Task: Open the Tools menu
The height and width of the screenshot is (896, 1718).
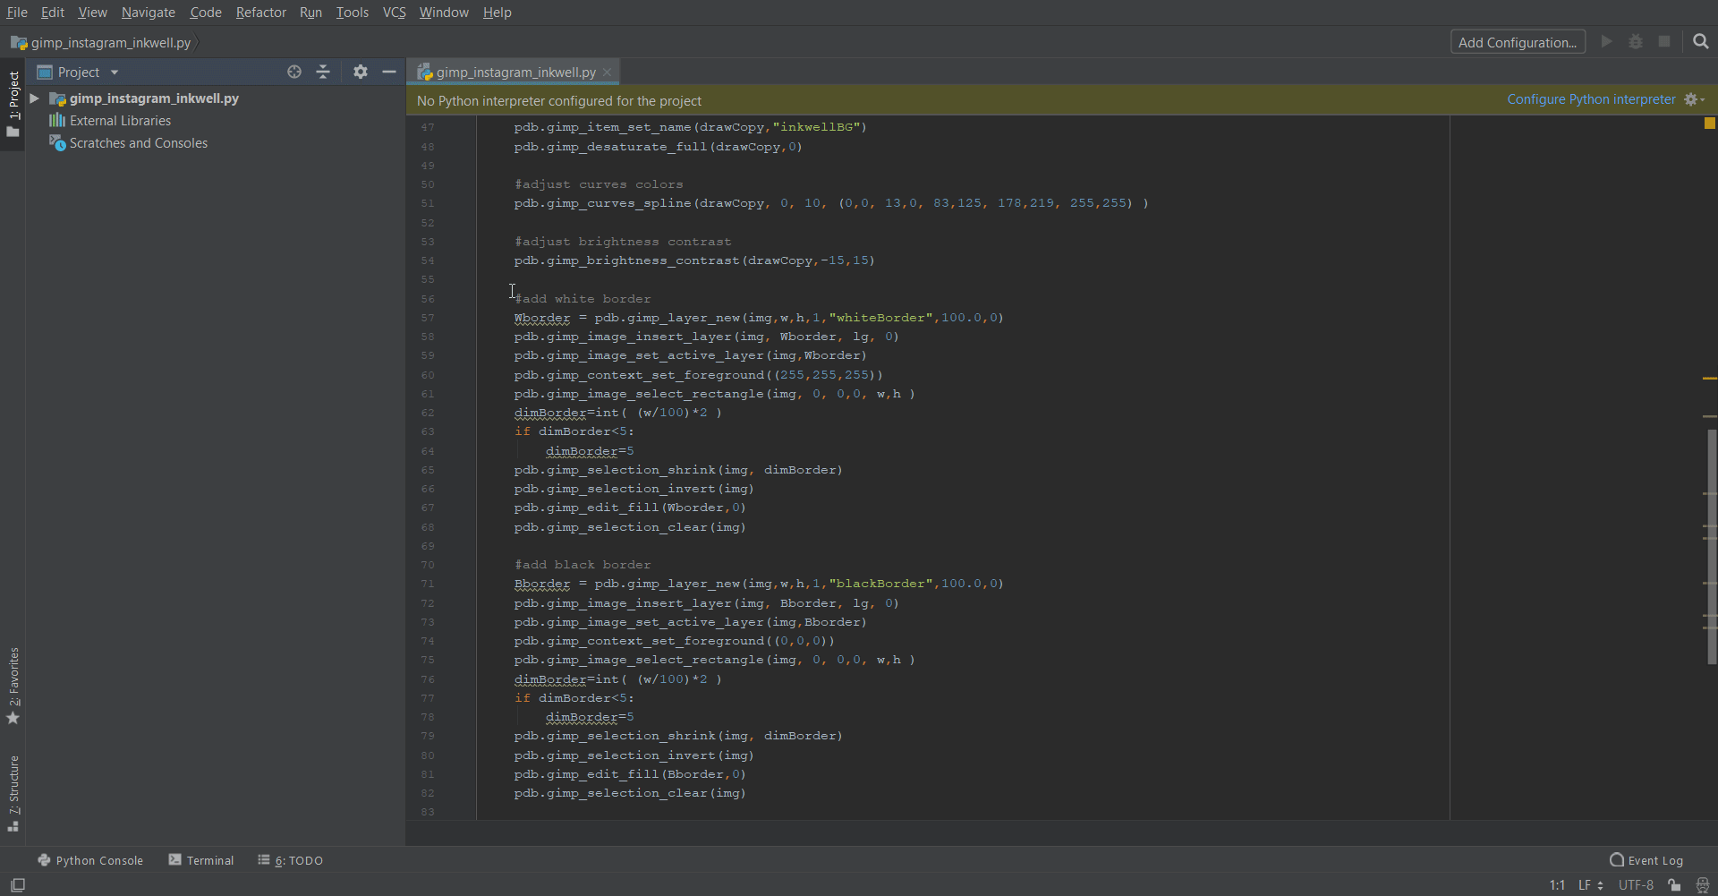Action: tap(353, 13)
